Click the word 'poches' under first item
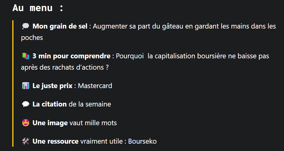284x151 pixels. (32, 38)
